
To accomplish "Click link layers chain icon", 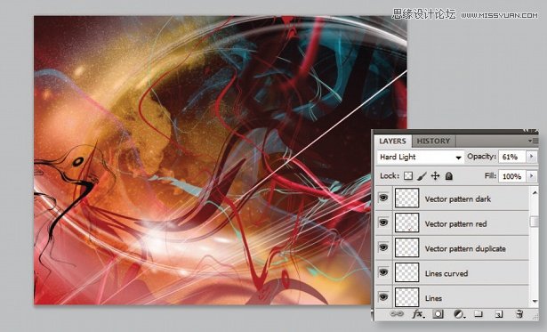I will point(397,314).
